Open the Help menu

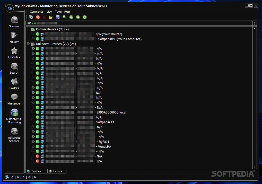[x=67, y=12]
